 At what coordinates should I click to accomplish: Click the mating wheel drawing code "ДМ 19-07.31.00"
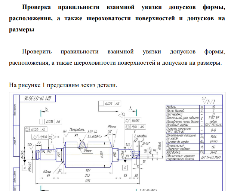tap(211, 157)
